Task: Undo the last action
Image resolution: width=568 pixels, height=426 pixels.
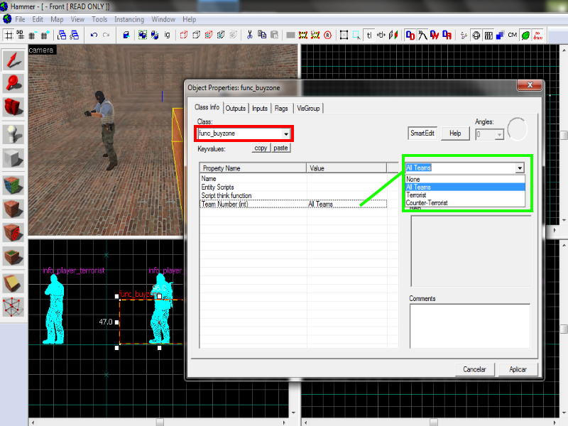Action: (94, 35)
